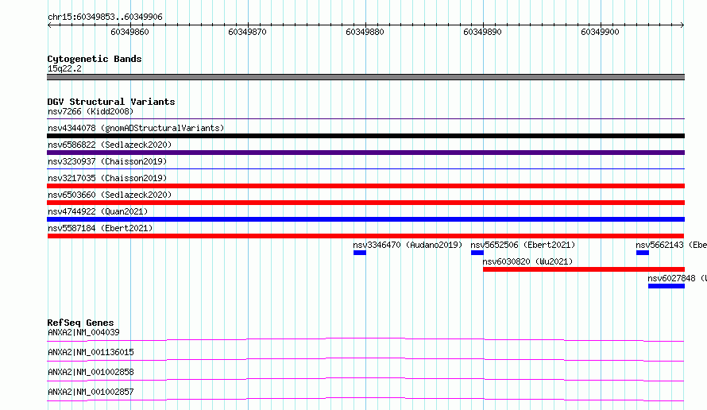Open the nsv6027848 variant label
This screenshot has width=707, height=410.
[678, 278]
